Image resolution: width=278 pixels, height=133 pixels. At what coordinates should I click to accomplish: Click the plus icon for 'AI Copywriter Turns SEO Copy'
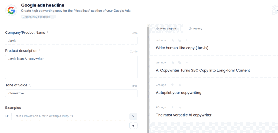[186, 63]
